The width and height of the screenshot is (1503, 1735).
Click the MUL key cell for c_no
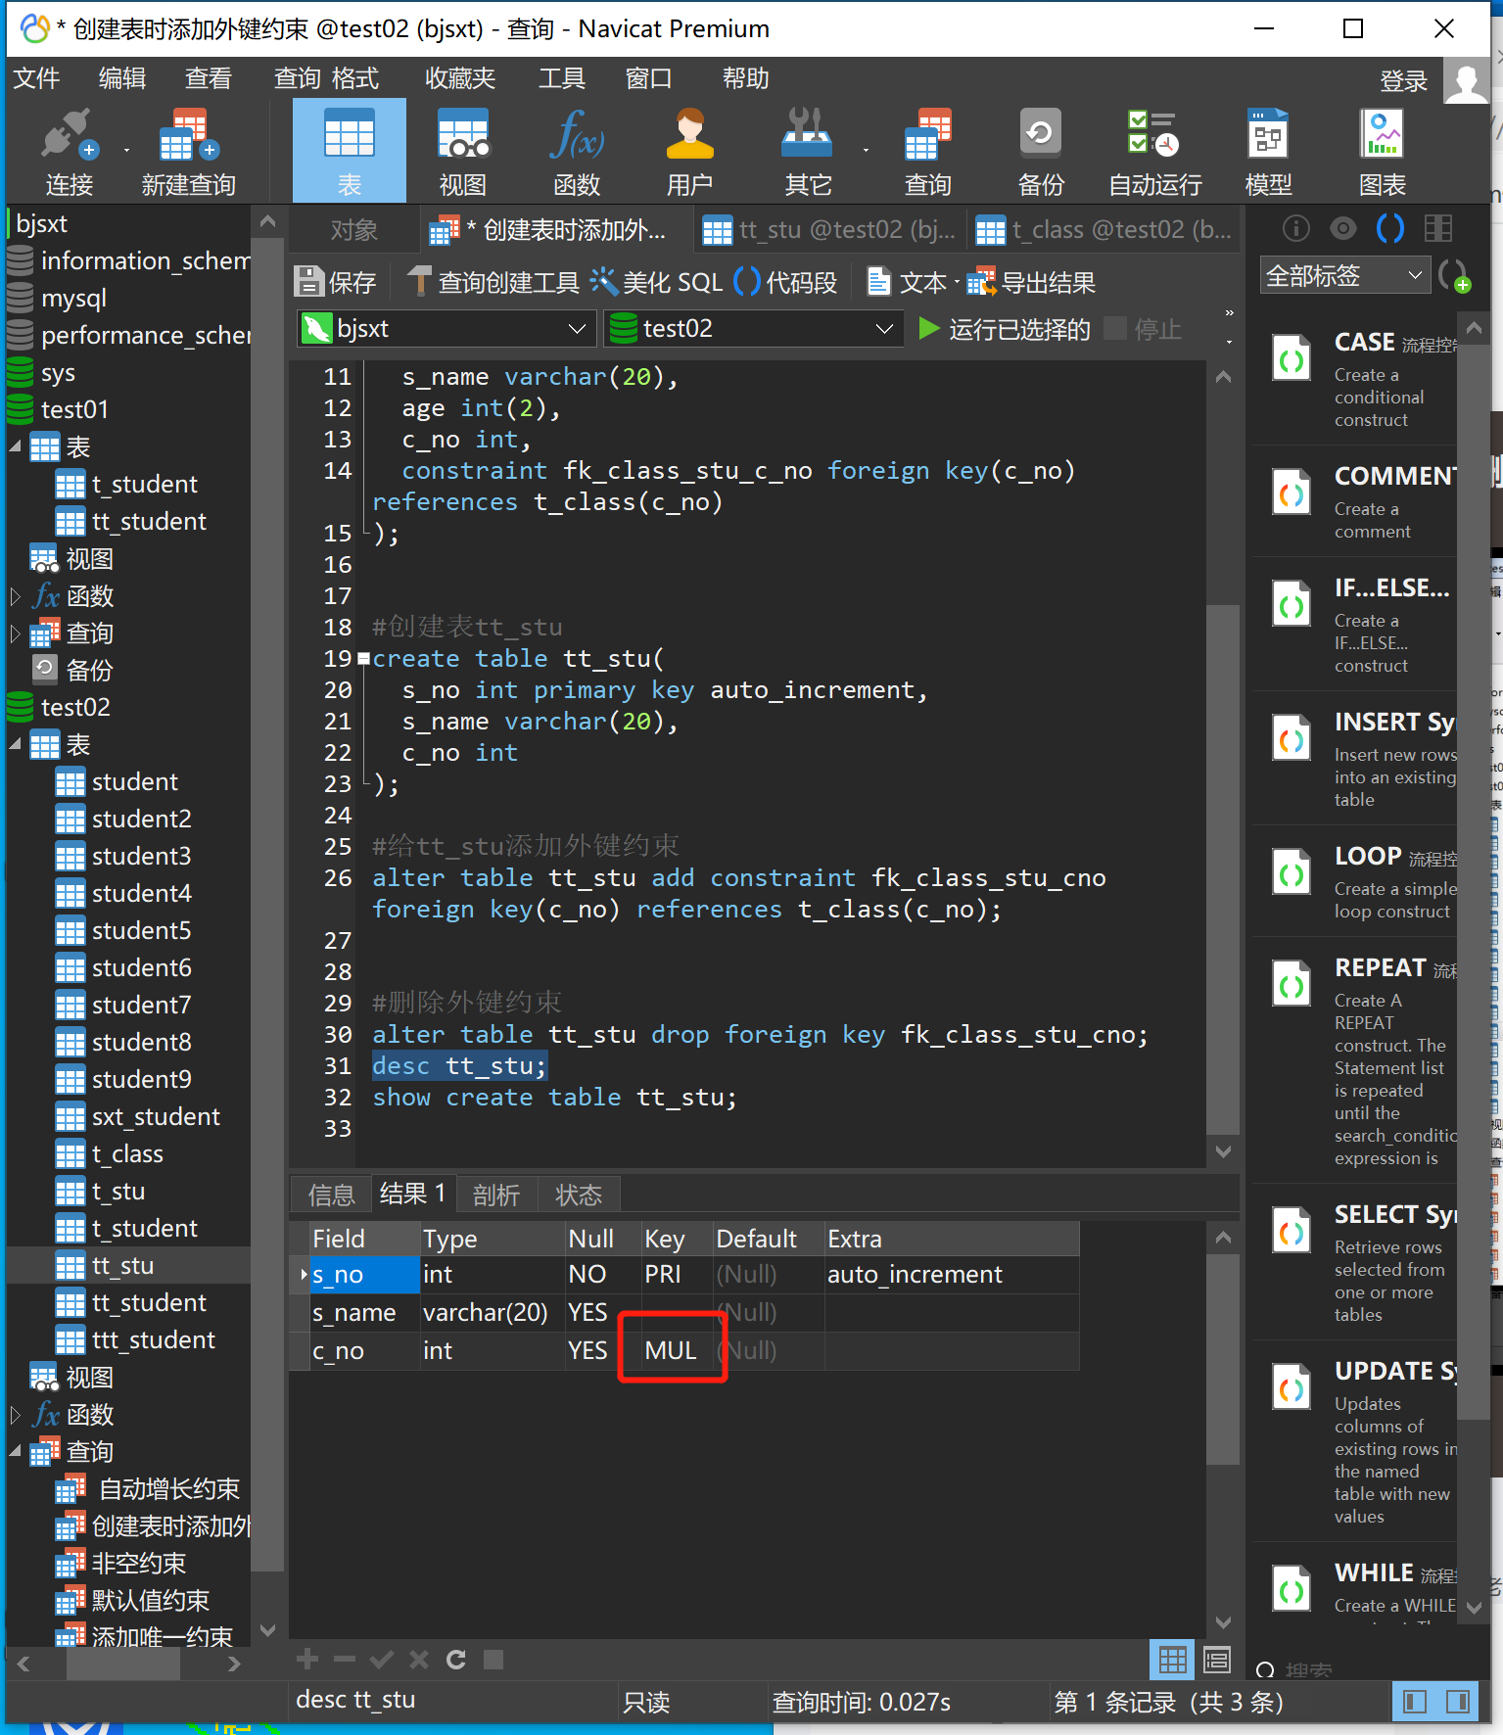[677, 1350]
